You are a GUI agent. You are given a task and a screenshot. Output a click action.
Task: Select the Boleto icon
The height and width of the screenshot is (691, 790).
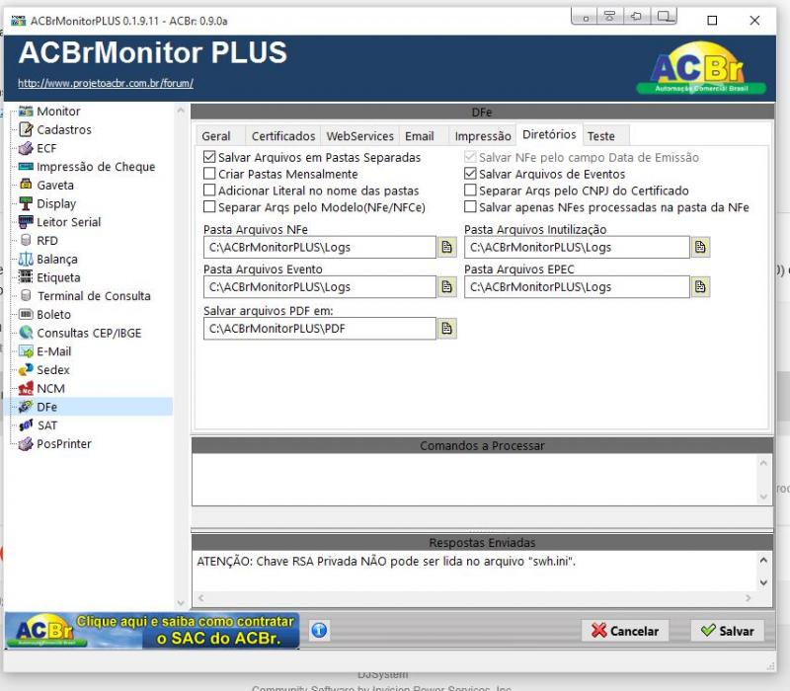[x=26, y=314]
